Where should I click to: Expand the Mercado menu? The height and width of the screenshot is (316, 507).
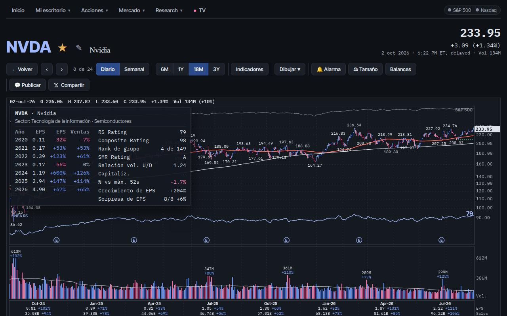(132, 10)
